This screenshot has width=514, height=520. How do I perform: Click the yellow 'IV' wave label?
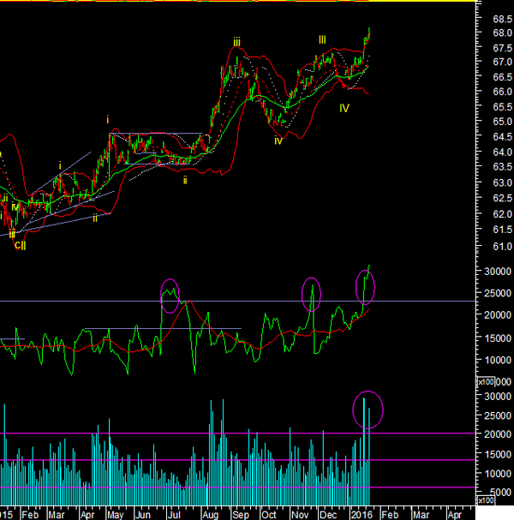[344, 108]
